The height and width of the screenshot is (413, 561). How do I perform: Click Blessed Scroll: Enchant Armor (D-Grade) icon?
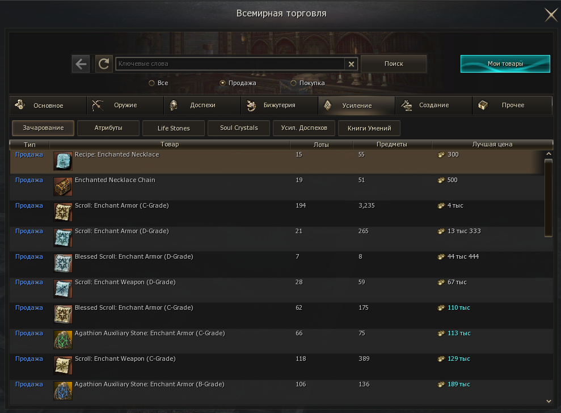pos(62,264)
